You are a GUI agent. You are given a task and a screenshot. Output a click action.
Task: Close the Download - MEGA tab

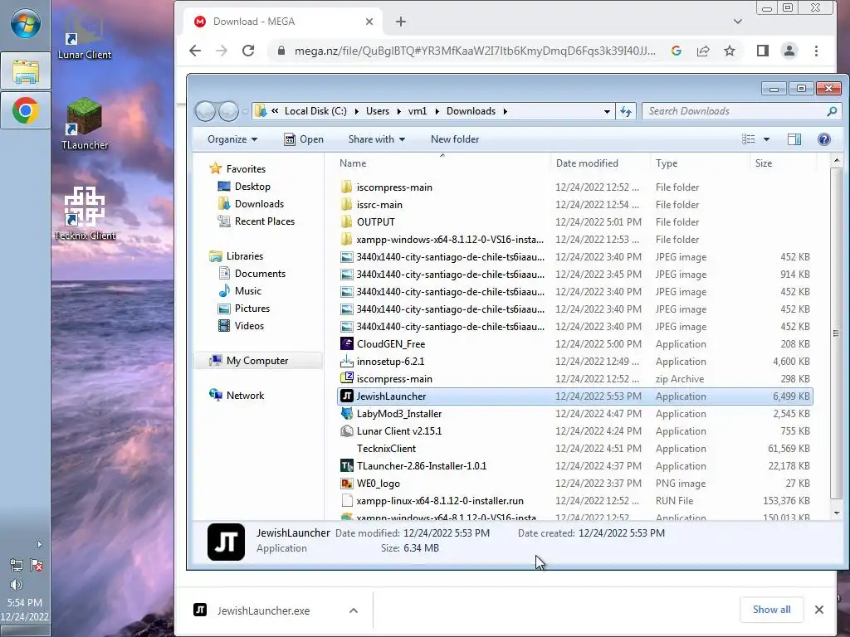(x=369, y=22)
